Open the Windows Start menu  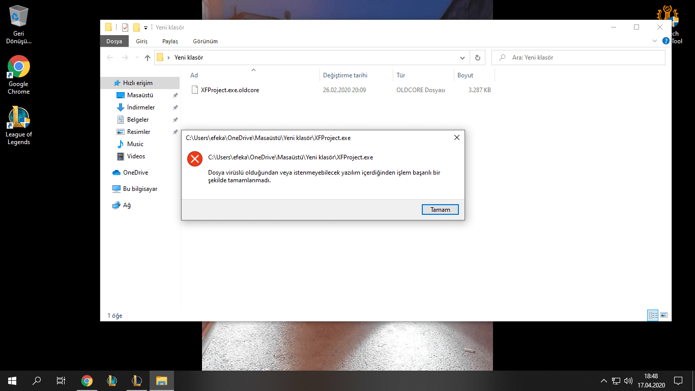[x=12, y=380]
